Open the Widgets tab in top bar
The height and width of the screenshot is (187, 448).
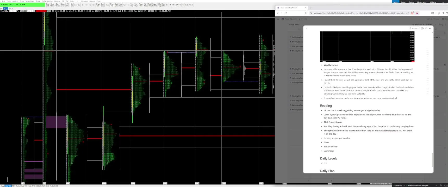tap(433, 2)
